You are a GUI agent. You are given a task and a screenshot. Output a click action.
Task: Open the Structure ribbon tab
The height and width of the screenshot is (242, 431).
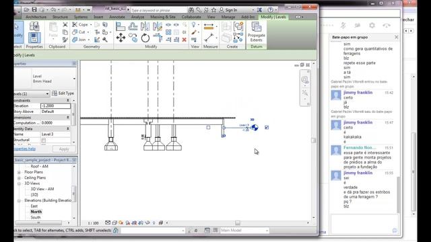60,17
